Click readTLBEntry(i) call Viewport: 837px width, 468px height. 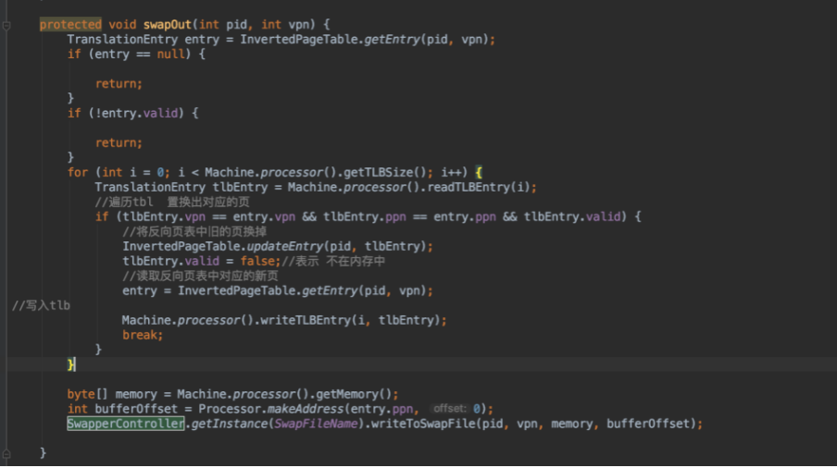pos(478,187)
